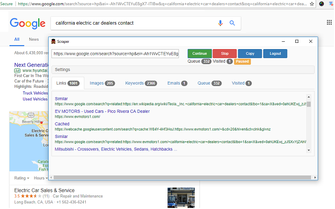Open the Queue tab
The height and width of the screenshot is (209, 335).
point(209,83)
